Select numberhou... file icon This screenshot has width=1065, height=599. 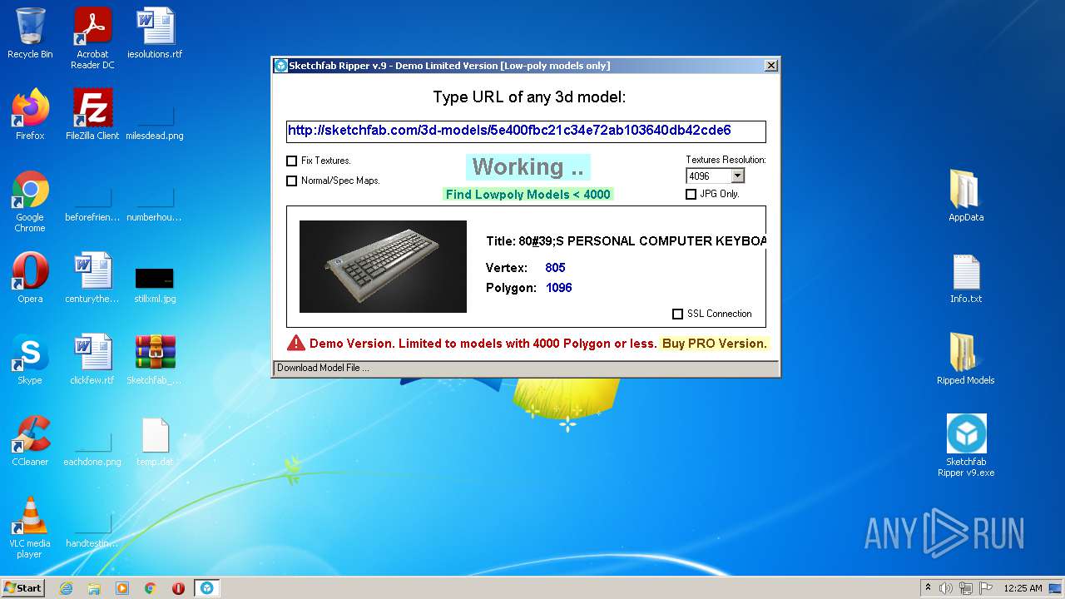[x=155, y=201]
